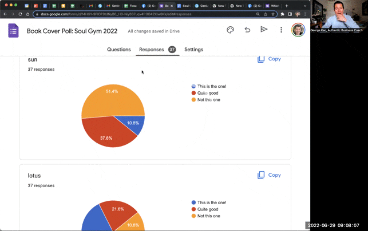Click the sun legend's blue 'This is the one!' dot
Screen dimensions: 368x231
point(193,86)
